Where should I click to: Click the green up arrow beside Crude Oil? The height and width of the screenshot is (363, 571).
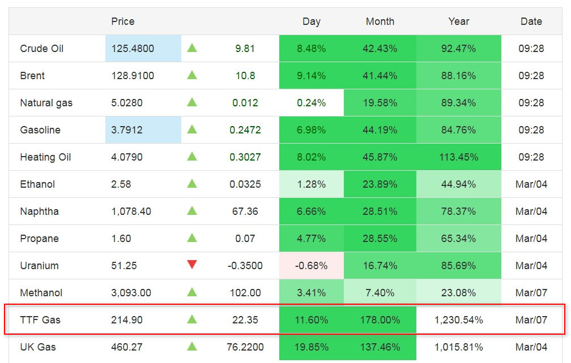(x=192, y=48)
